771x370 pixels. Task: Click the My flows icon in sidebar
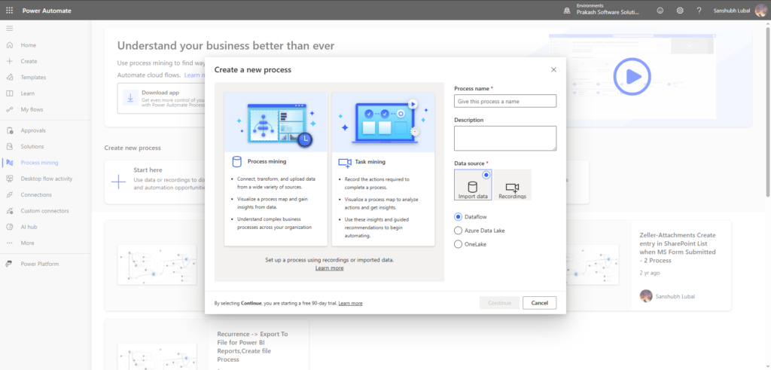coord(9,110)
